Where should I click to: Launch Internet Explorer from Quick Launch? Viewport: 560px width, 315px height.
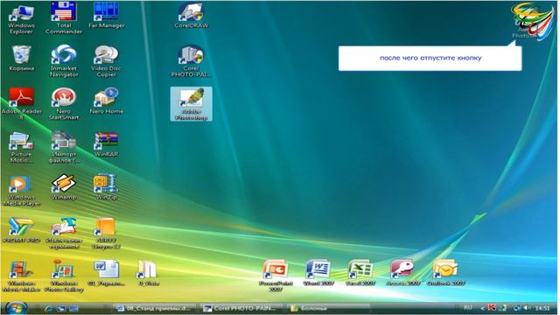pos(49,308)
